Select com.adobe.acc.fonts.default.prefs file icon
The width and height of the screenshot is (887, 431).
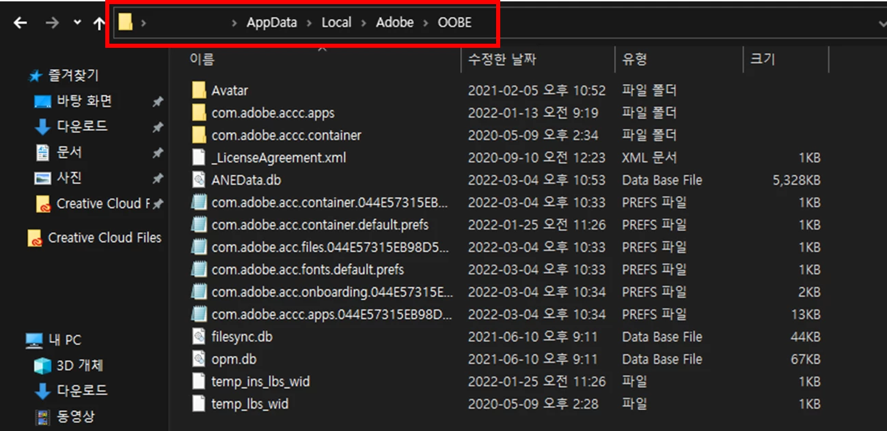pos(199,270)
